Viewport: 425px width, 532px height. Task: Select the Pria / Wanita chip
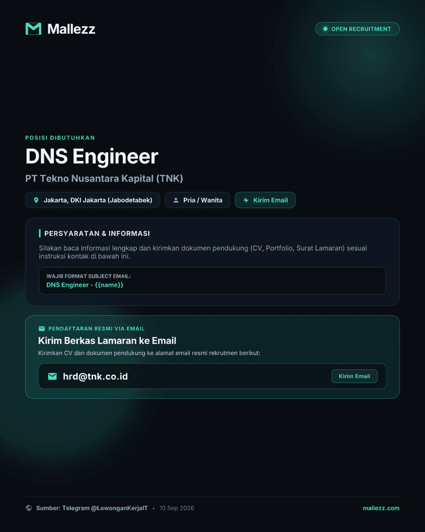[x=197, y=200]
